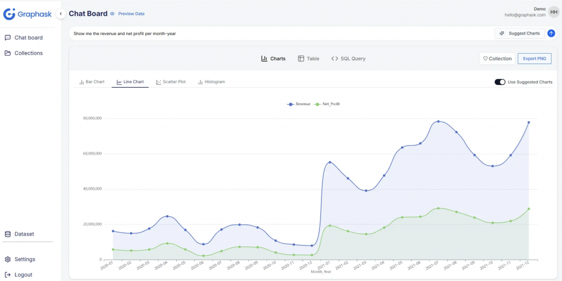Image resolution: width=562 pixels, height=281 pixels.
Task: Open Chat board in the sidebar
Action: coord(28,38)
